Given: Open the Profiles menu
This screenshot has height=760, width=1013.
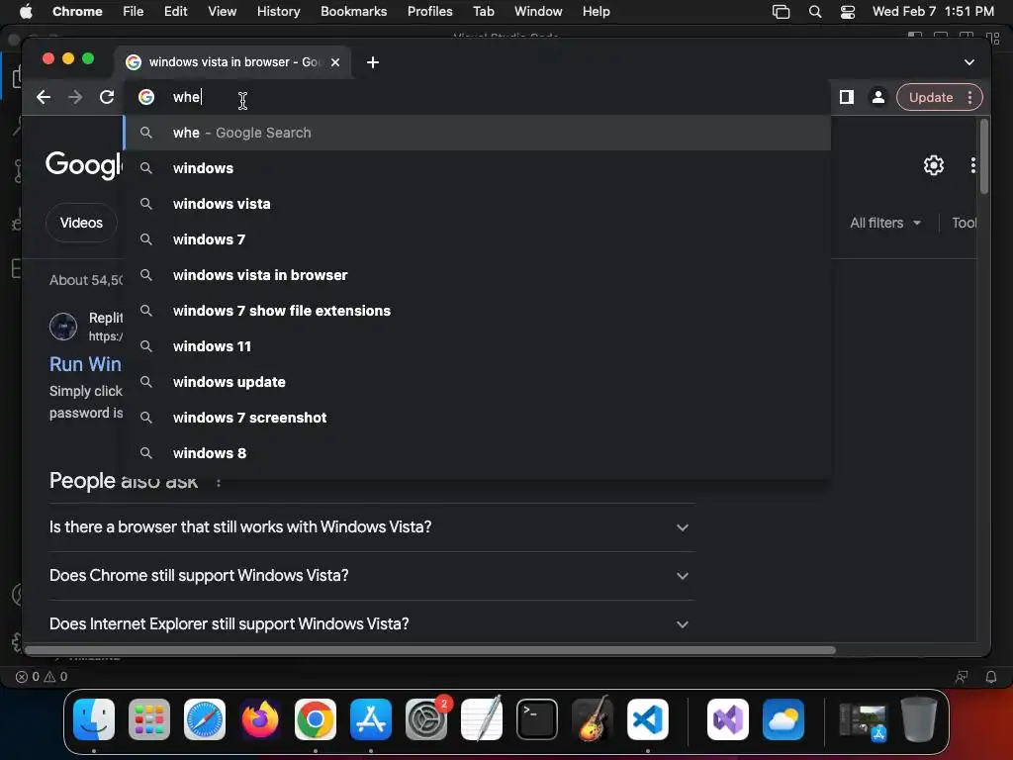Looking at the screenshot, I should [x=429, y=11].
